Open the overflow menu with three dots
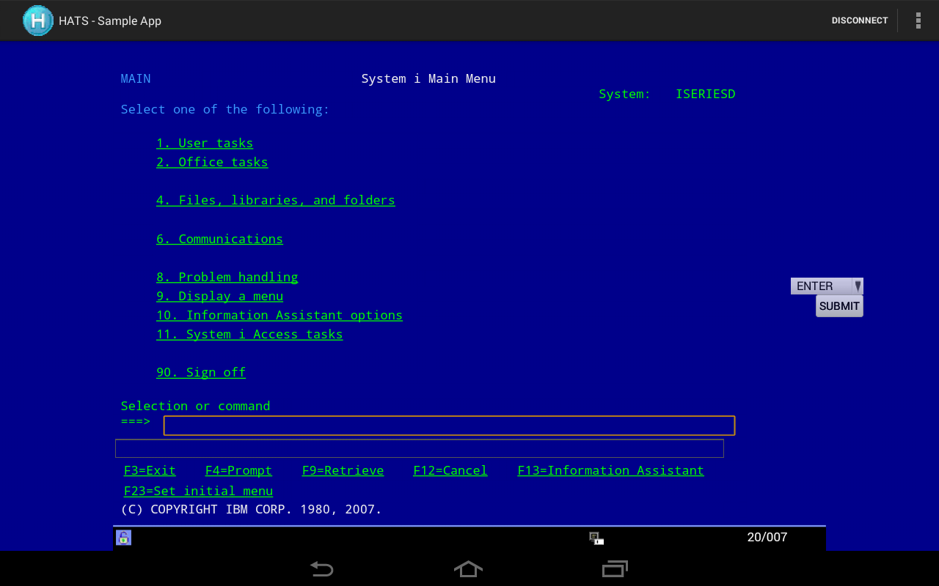Image resolution: width=939 pixels, height=586 pixels. tap(918, 21)
